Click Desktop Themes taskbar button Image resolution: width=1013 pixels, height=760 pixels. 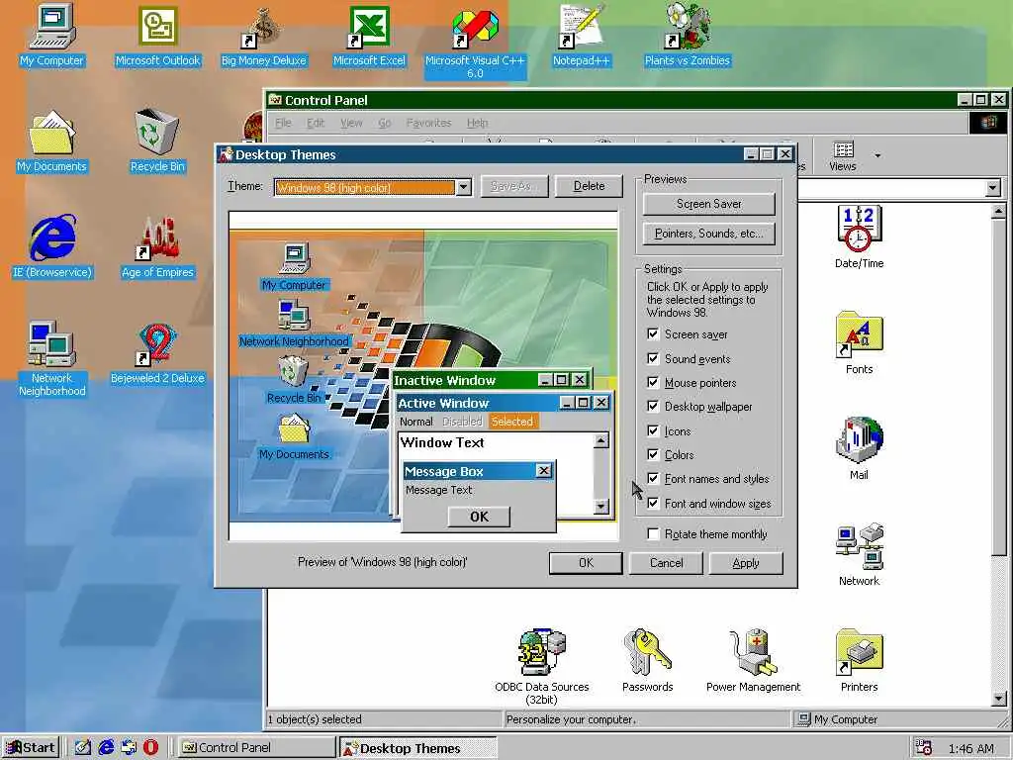pos(418,748)
